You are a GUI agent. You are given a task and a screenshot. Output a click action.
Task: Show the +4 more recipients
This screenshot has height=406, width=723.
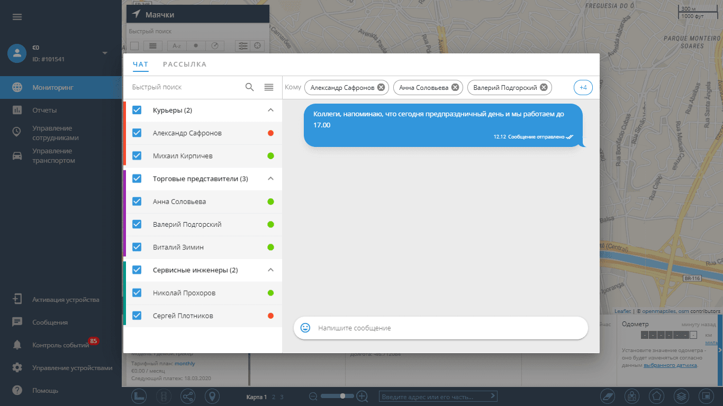click(x=583, y=87)
